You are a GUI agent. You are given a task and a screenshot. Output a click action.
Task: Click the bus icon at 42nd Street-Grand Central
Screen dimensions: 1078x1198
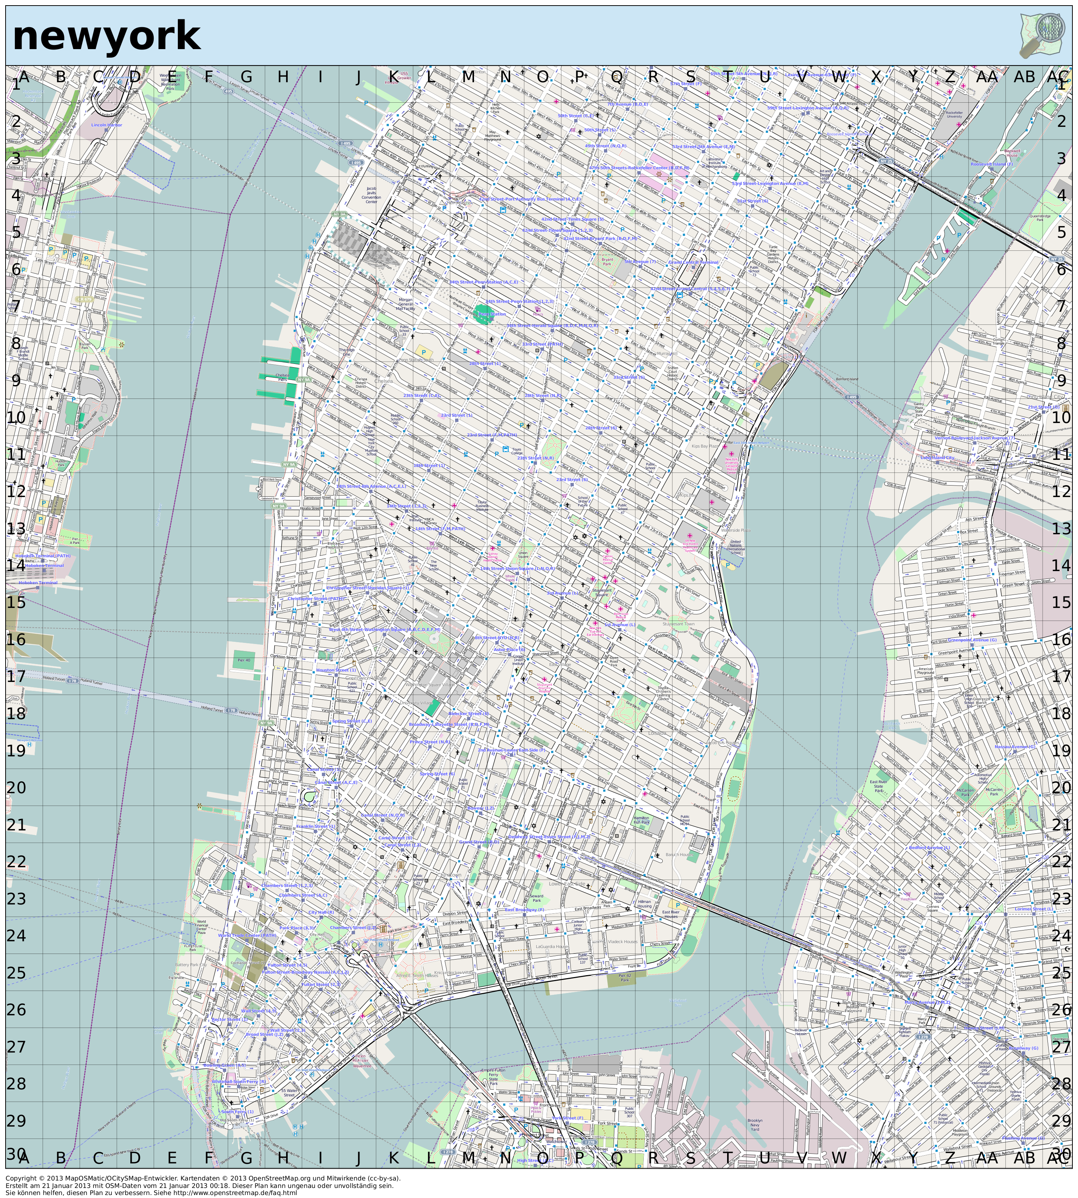pos(680,294)
